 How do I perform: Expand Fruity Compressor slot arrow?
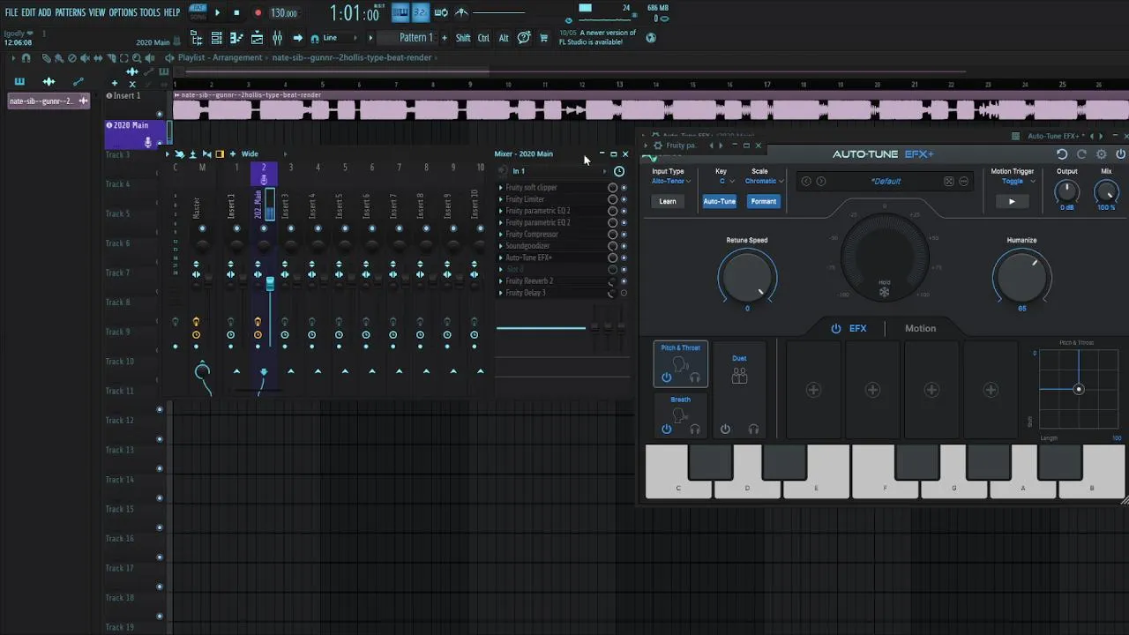501,235
